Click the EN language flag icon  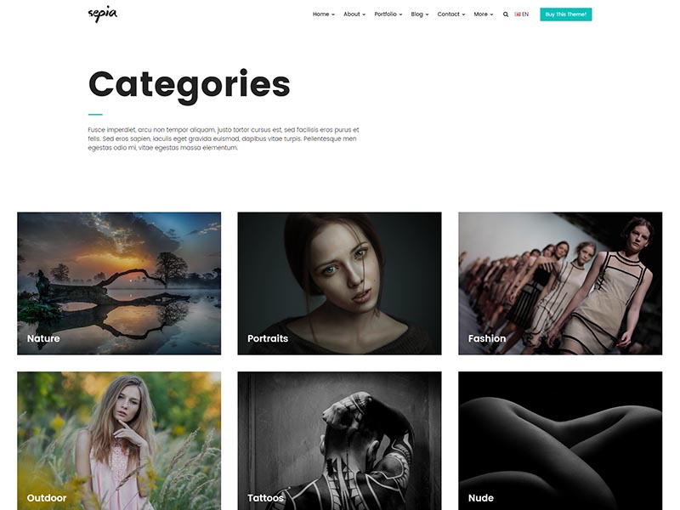point(518,14)
